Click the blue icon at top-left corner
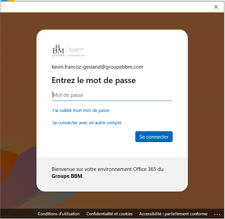The image size is (225, 219). (4, 1)
